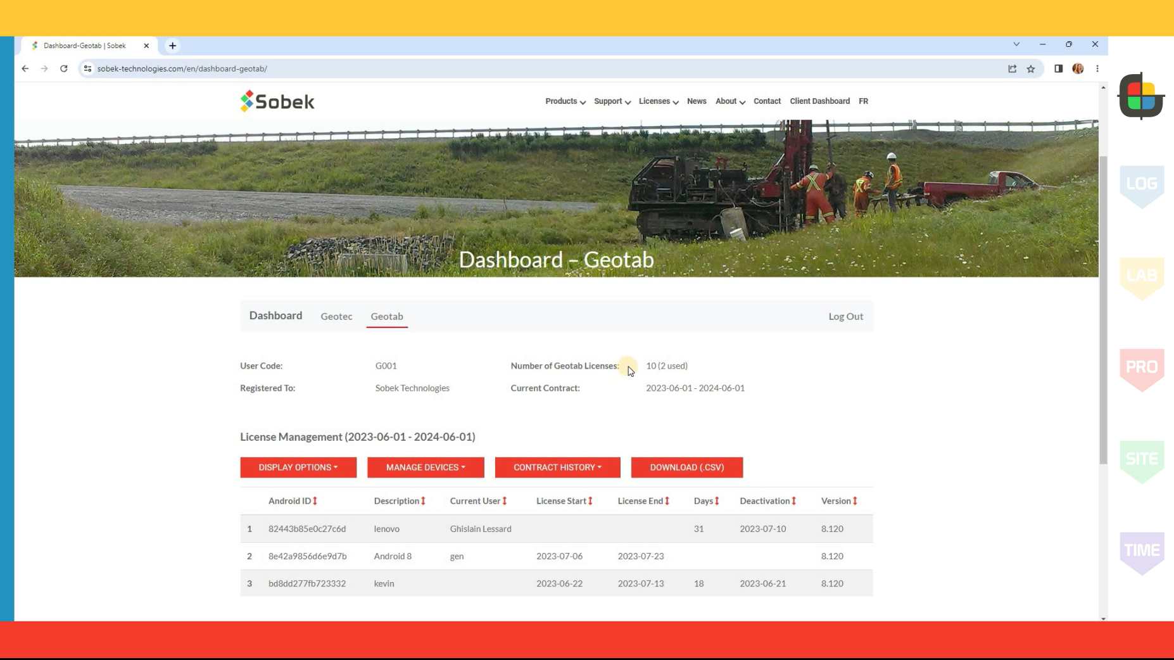
Task: Select Android ID bd8dd277fb723332
Action: 307,583
